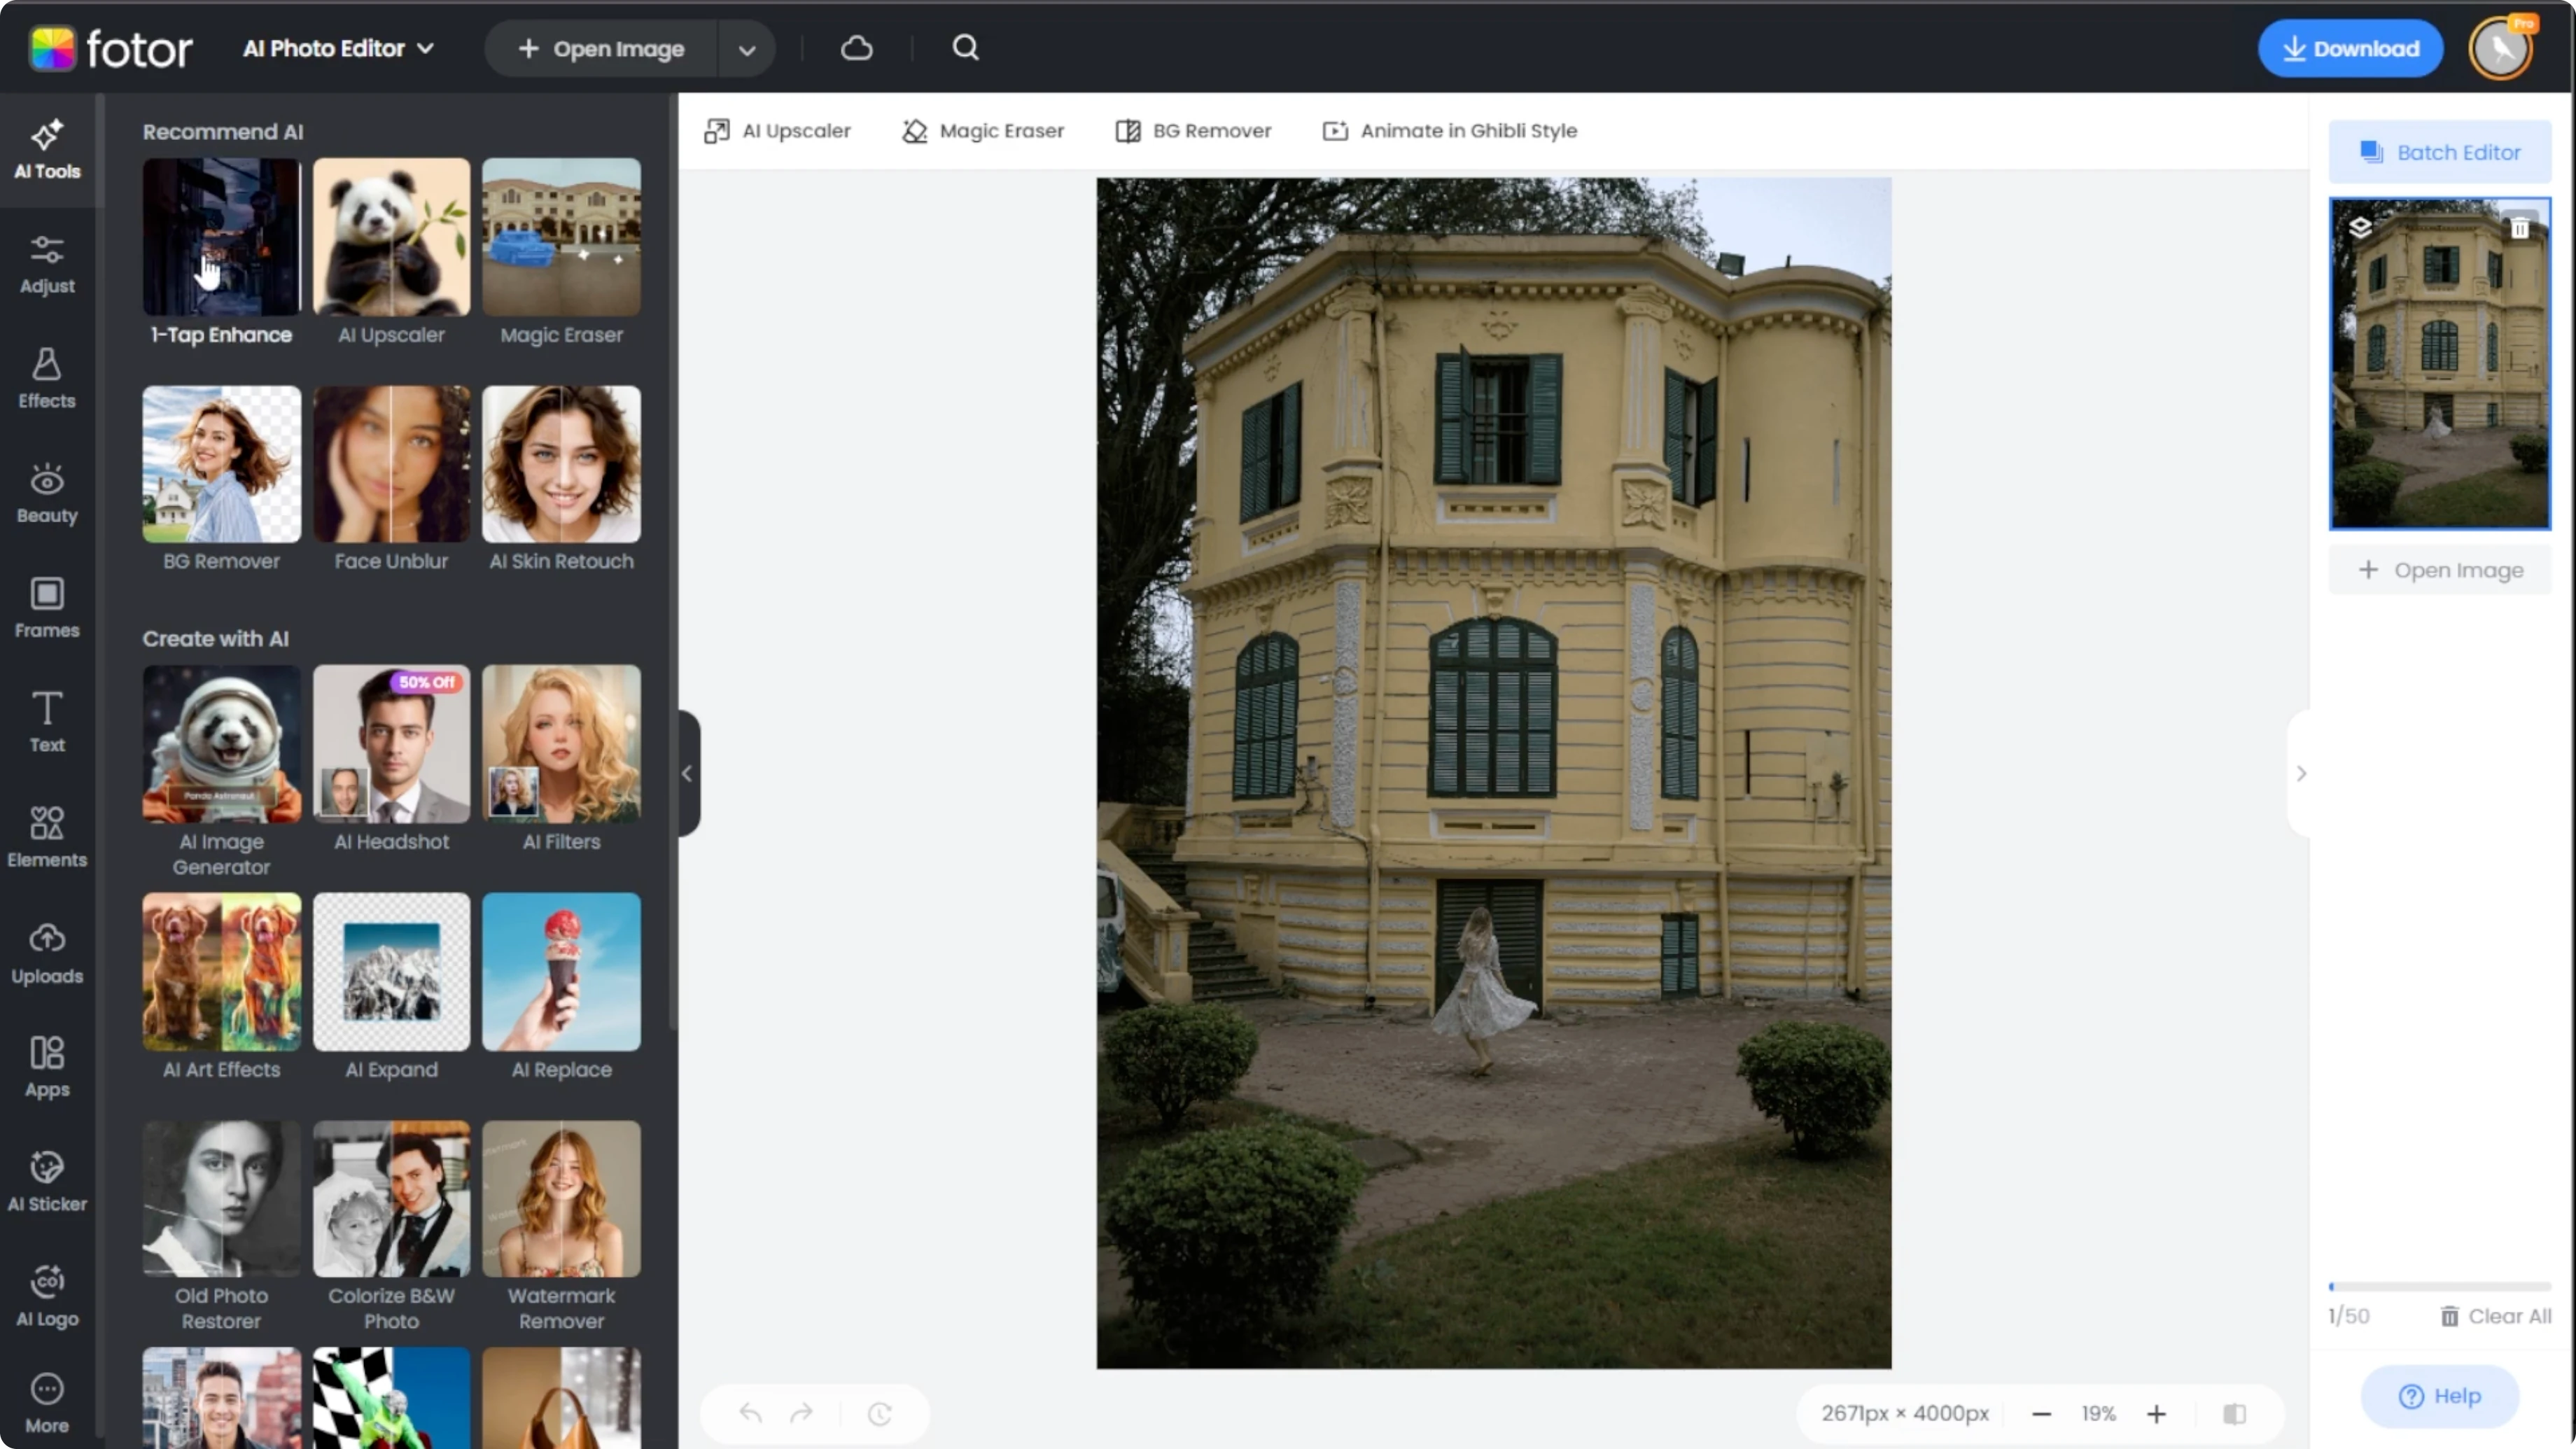
Task: Open the Frames panel
Action: (x=47, y=608)
